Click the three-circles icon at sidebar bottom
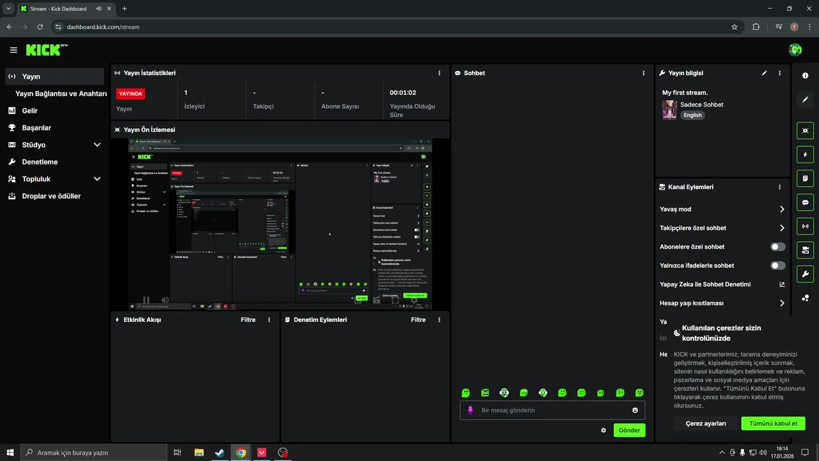This screenshot has height=461, width=819. coord(805,298)
